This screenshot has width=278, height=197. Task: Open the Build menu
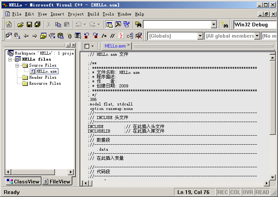point(93,14)
